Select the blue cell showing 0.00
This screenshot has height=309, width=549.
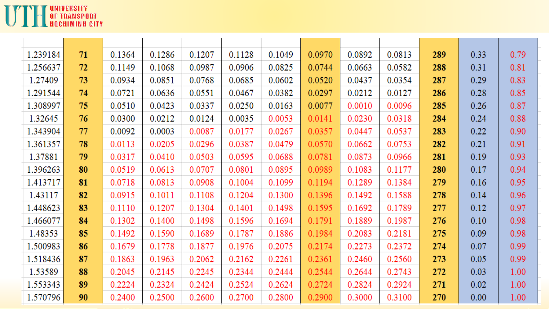[x=478, y=297]
